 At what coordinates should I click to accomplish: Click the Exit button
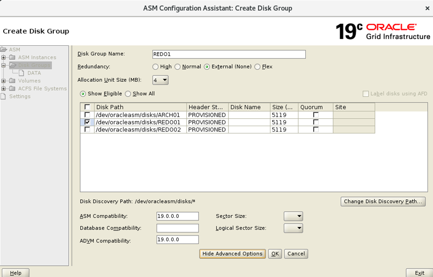(420, 272)
